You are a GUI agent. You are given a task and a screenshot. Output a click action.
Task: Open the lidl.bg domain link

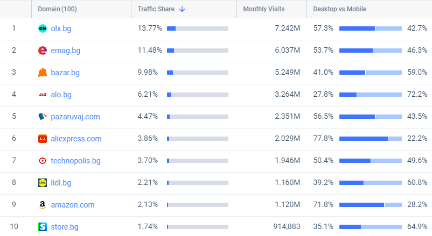pos(61,183)
